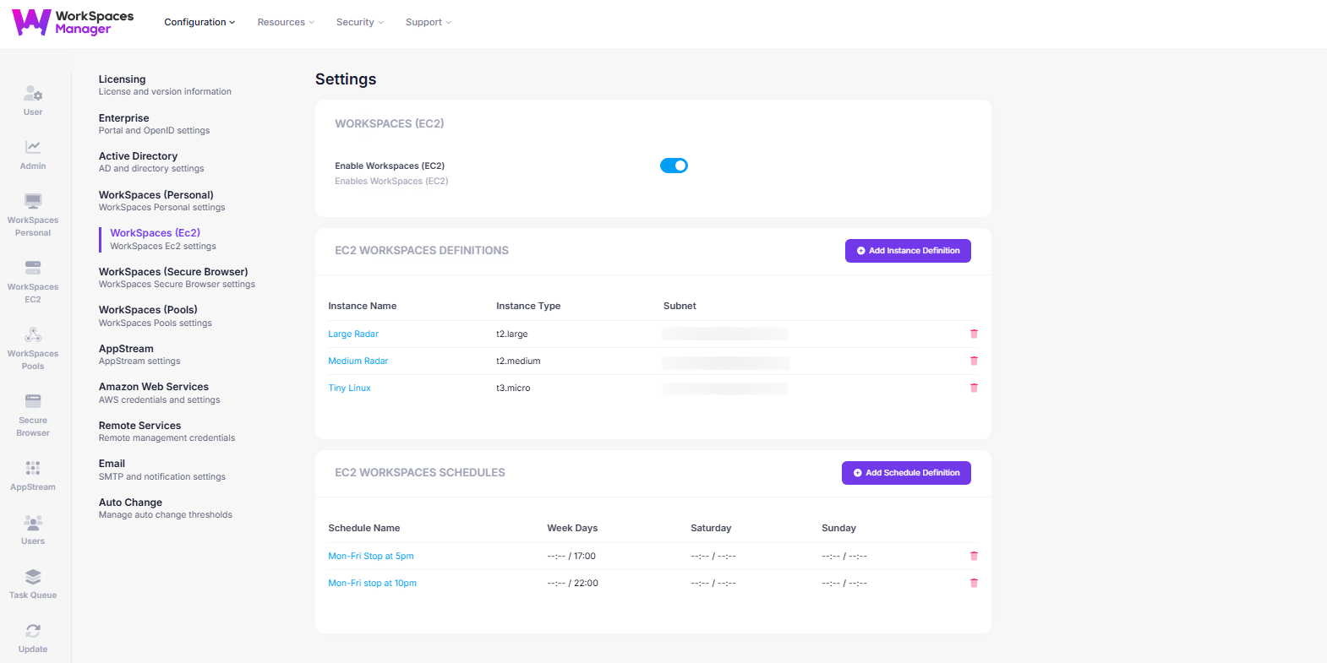Open the Support menu
Screen dimensions: 1327x663
tap(428, 22)
